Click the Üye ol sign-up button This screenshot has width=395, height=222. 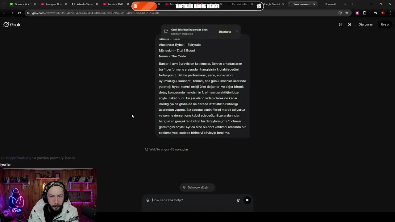click(x=385, y=24)
